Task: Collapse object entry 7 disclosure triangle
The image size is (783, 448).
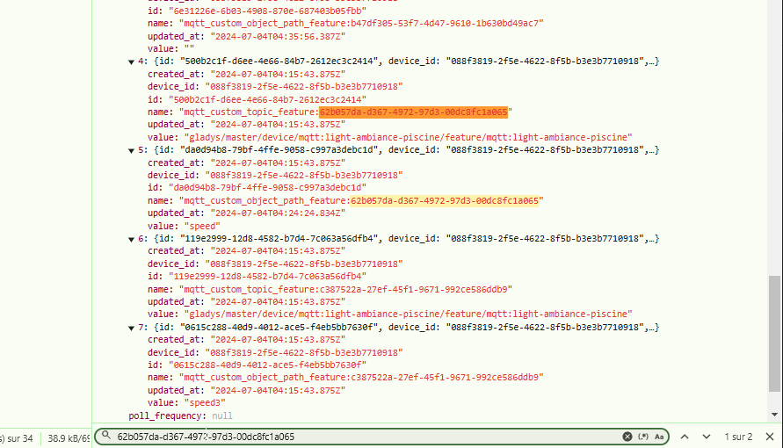Action: click(x=133, y=328)
